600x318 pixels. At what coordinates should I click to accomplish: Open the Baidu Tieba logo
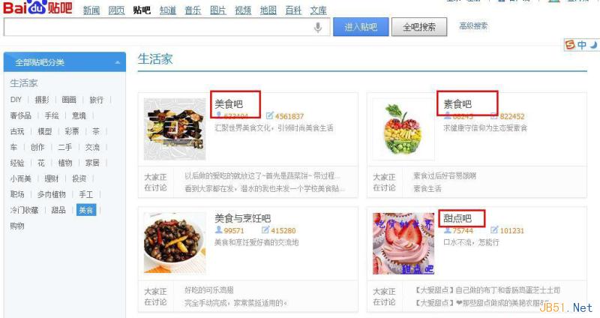tap(38, 7)
